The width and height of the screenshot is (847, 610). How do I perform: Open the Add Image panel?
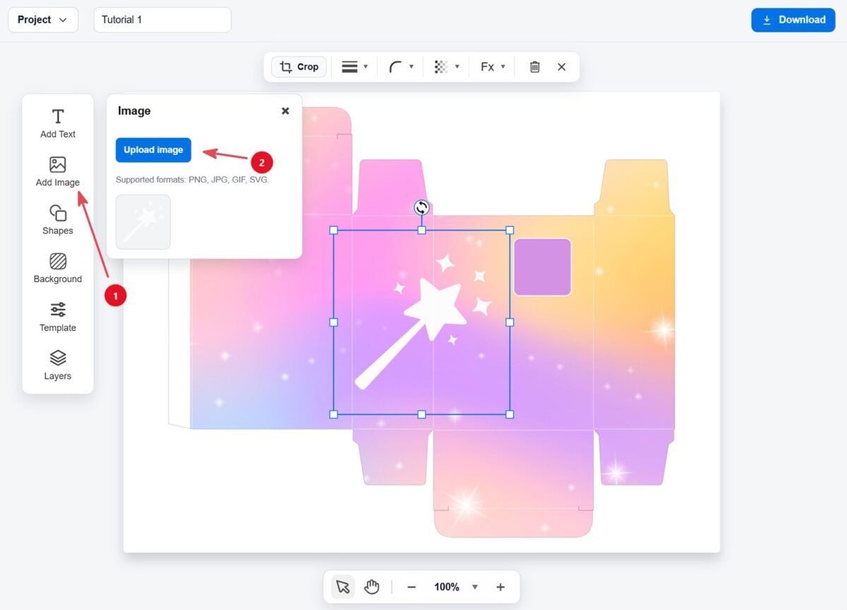pos(58,172)
